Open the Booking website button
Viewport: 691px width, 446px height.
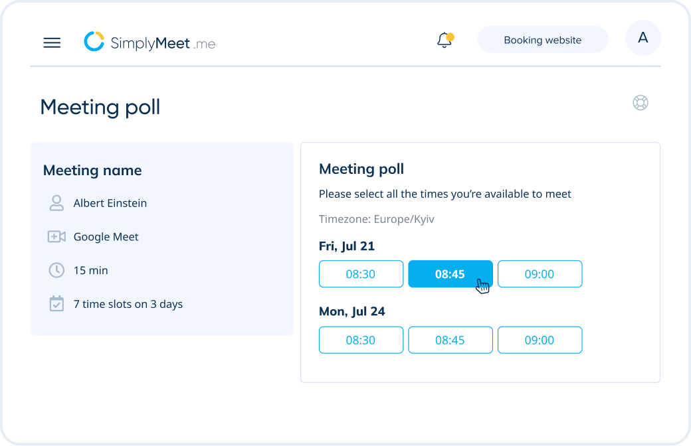click(542, 40)
